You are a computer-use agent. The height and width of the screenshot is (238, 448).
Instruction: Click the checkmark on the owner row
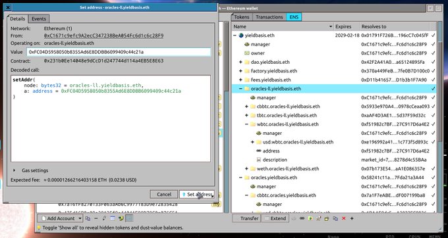point(434,53)
